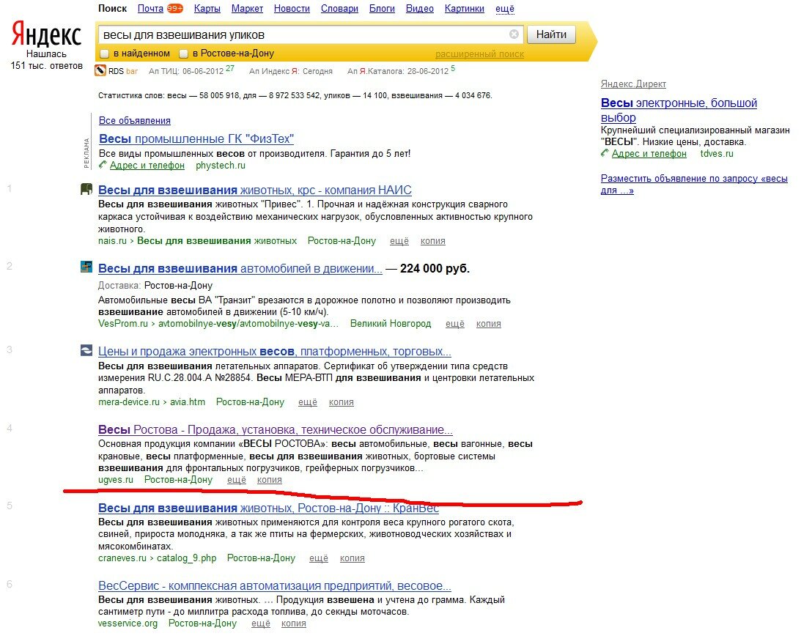Click the RDS bar icon
812x644 pixels.
[x=100, y=70]
